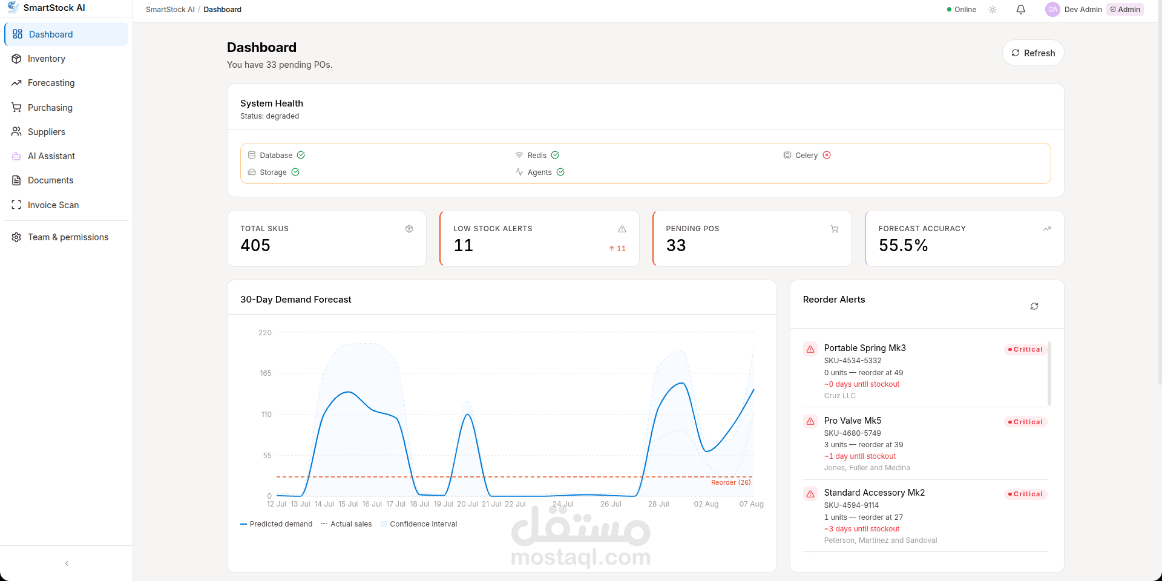Click the Database healthy check icon
The height and width of the screenshot is (581, 1162).
coord(301,155)
